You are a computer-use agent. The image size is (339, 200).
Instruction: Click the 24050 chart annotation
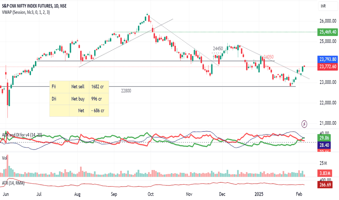[x=268, y=57]
